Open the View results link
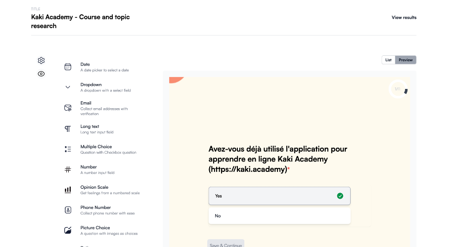Viewport: 452px width, 247px height. click(404, 18)
